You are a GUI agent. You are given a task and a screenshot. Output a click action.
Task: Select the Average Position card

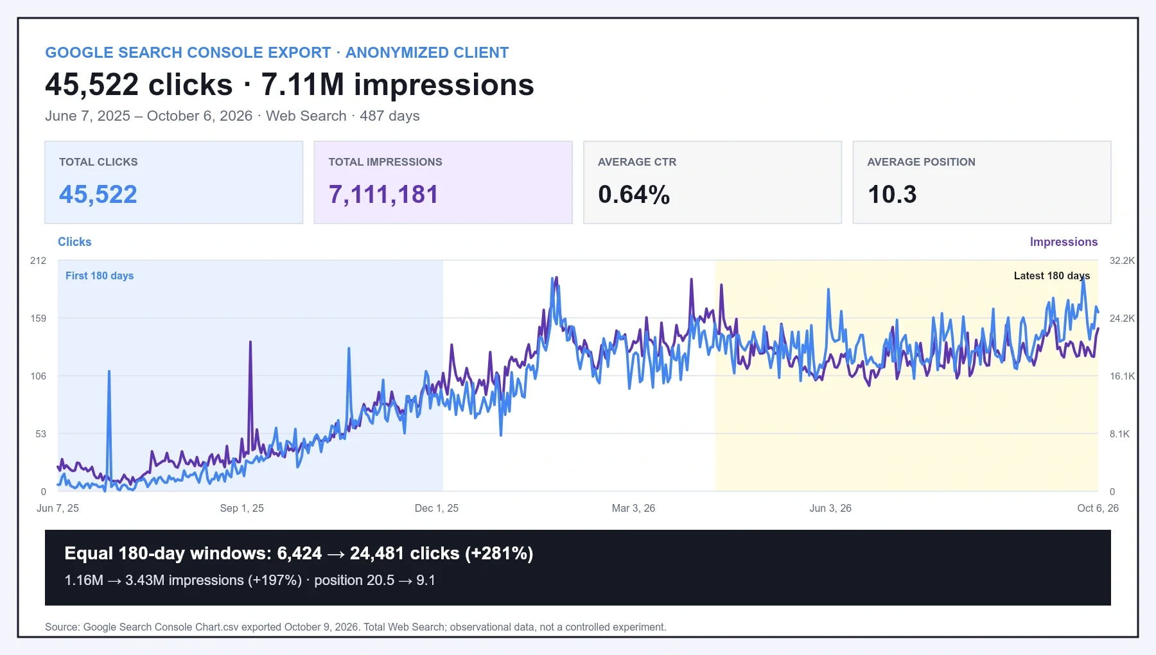(x=982, y=182)
